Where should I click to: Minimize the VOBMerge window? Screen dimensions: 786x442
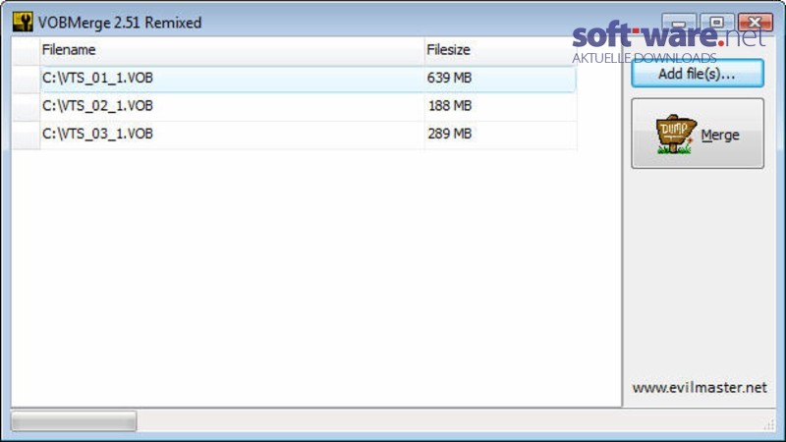pos(679,23)
